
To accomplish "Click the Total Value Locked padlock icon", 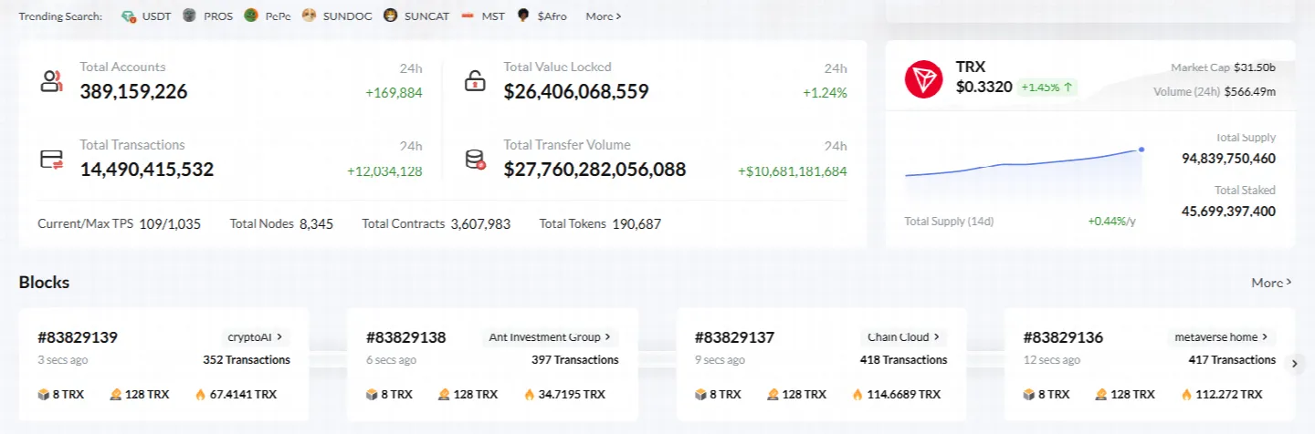I will (475, 80).
